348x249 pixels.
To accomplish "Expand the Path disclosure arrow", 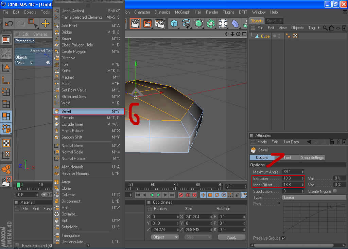I will 279,203.
